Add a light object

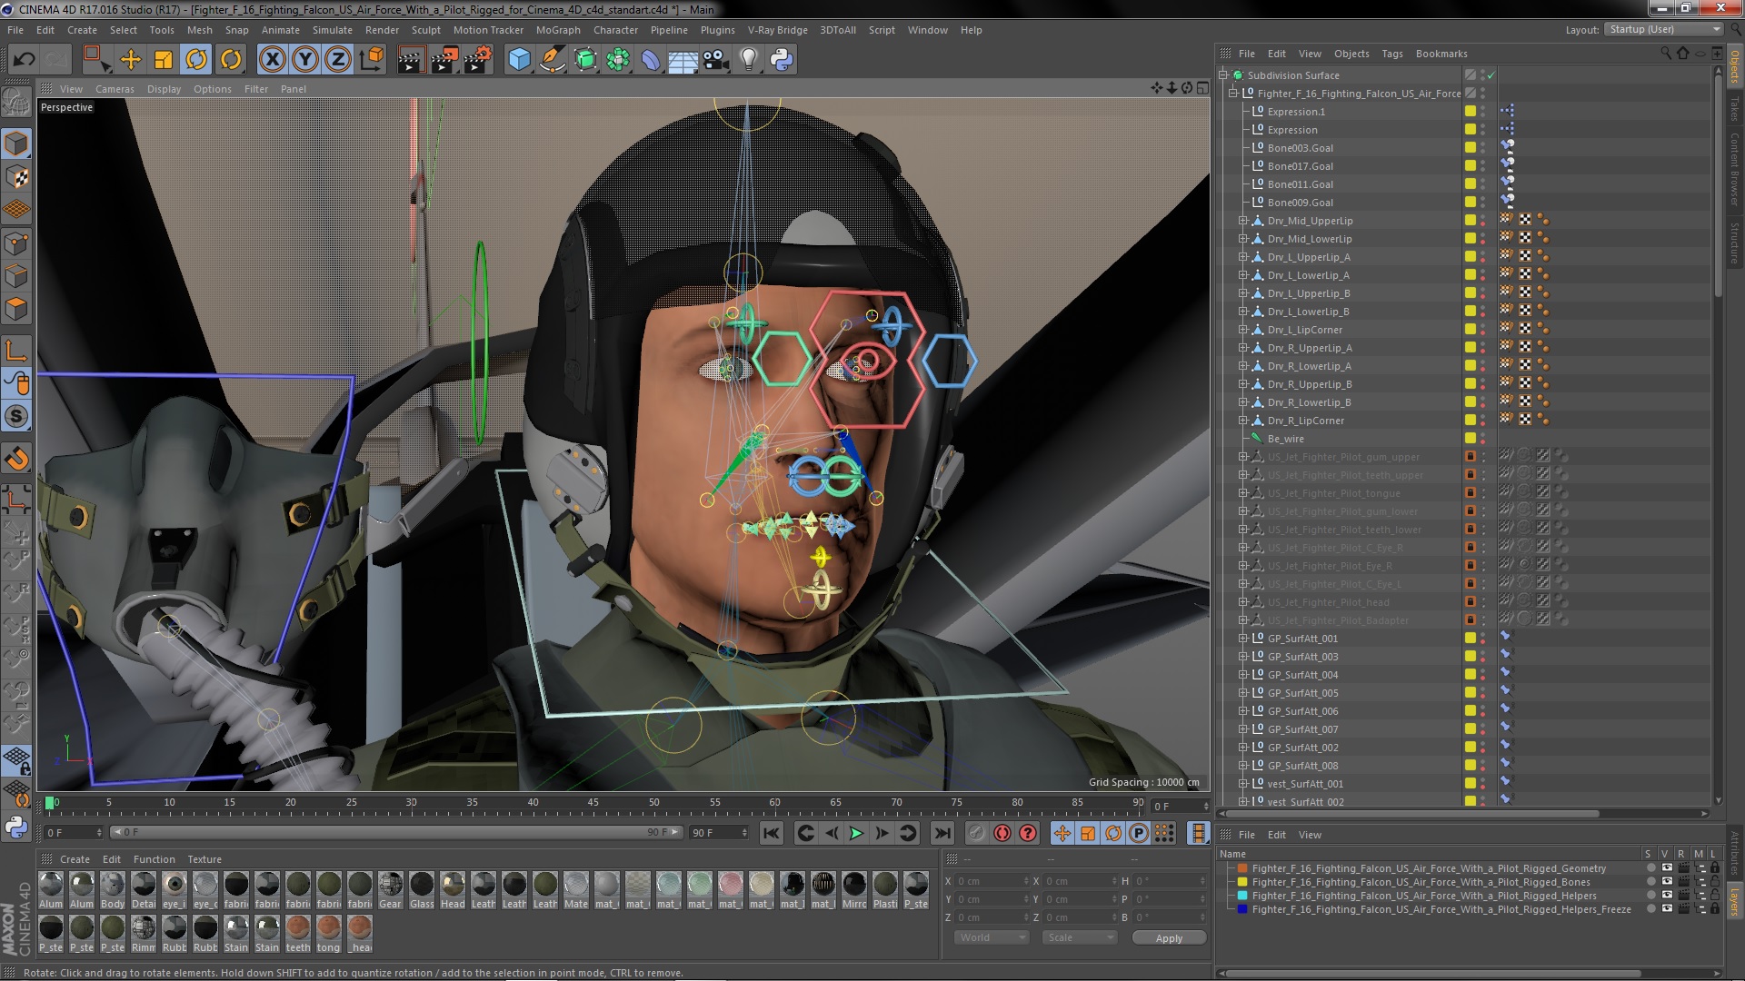(749, 60)
